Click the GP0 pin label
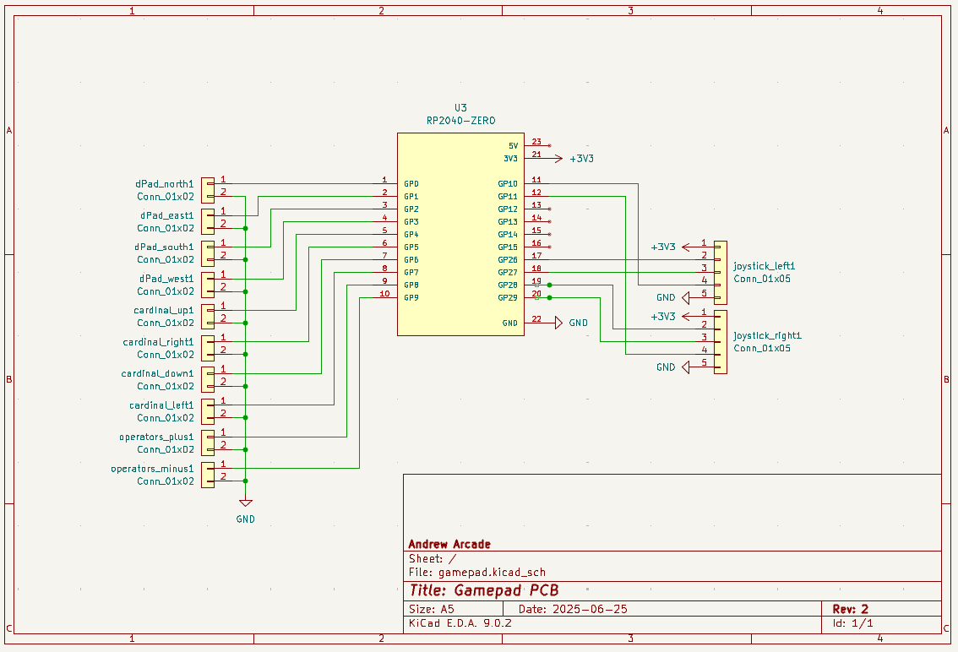The height and width of the screenshot is (652, 958). [411, 183]
